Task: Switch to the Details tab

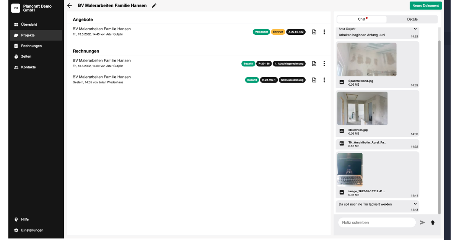Action: click(412, 19)
